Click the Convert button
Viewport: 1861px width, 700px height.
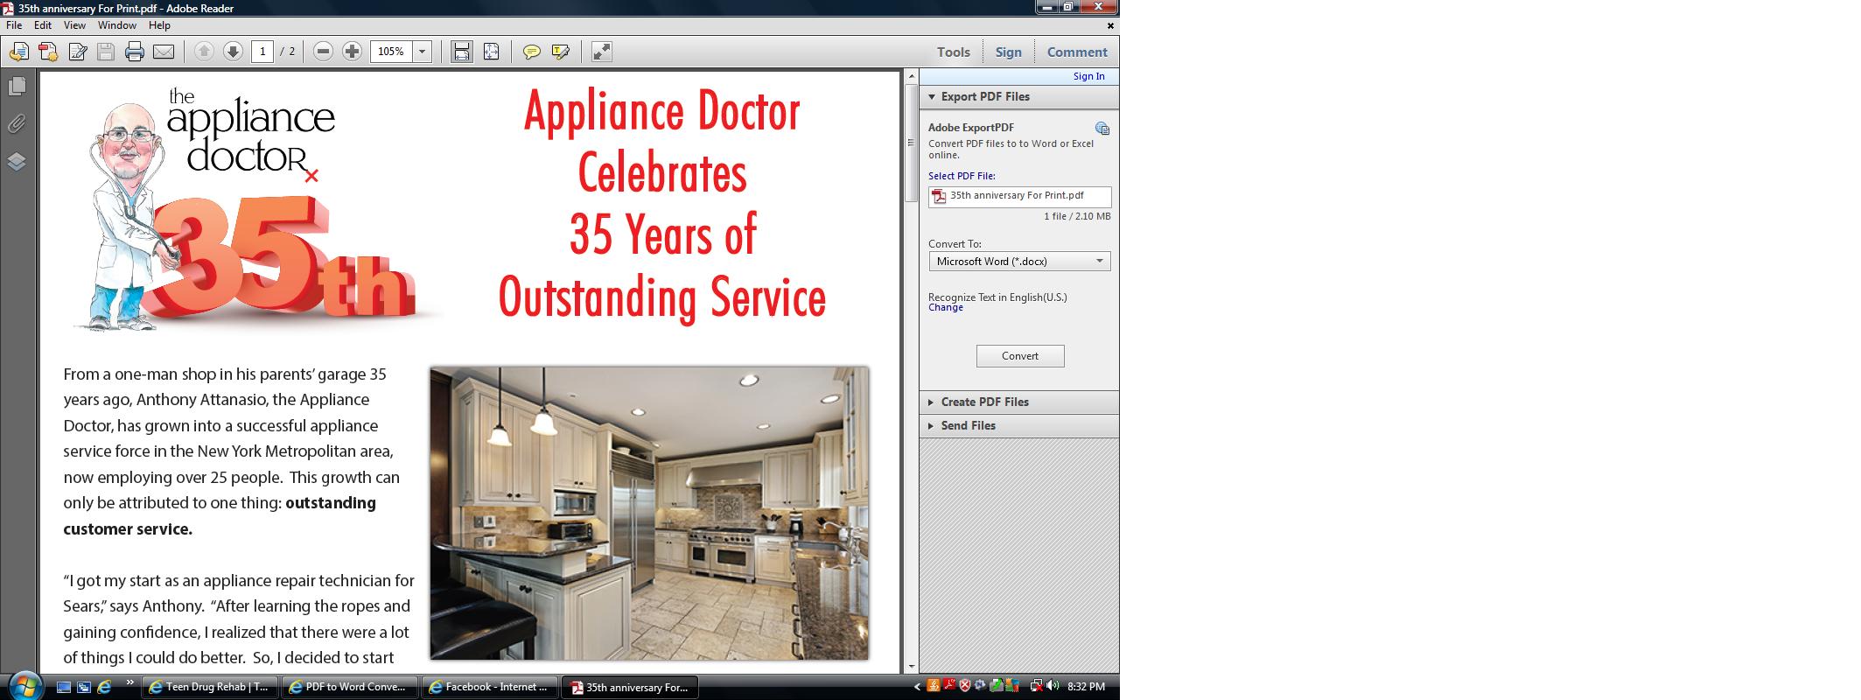1020,356
